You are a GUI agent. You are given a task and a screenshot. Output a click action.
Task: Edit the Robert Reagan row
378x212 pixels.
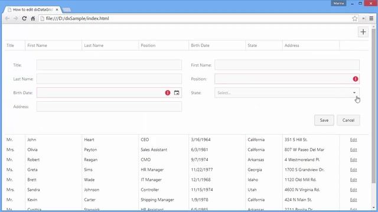pos(353,160)
